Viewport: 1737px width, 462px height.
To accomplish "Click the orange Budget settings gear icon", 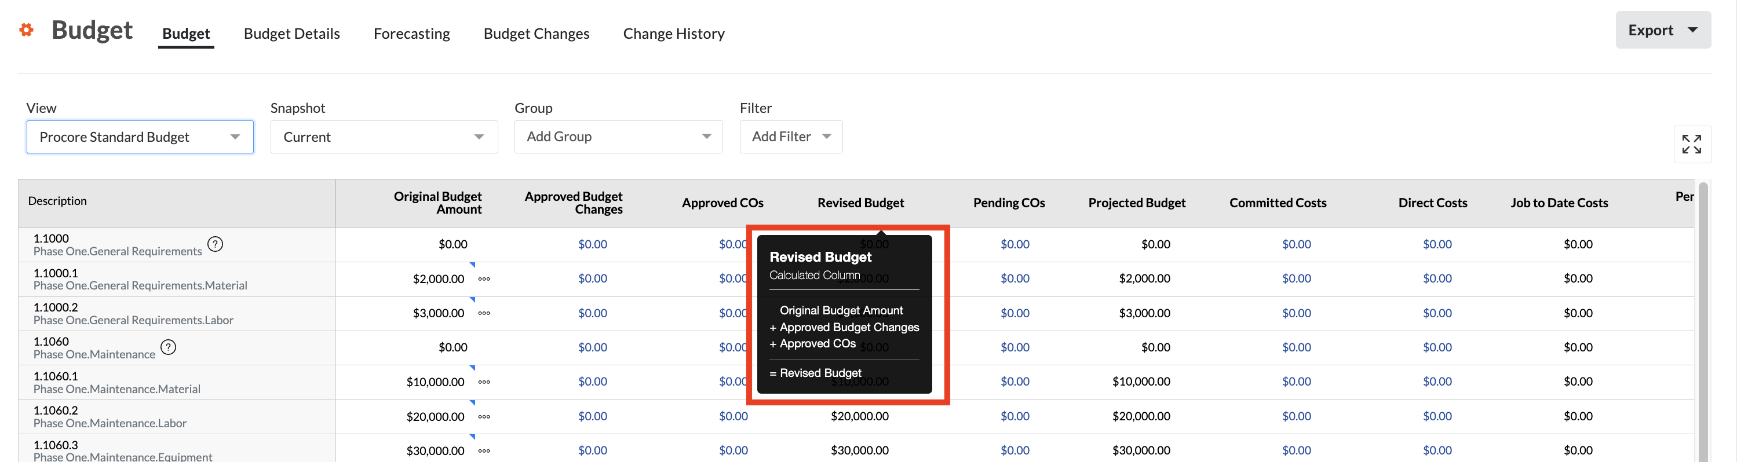I will [26, 30].
